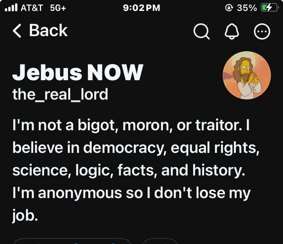Tap the wide pill button below bio

pyautogui.click(x=72, y=241)
